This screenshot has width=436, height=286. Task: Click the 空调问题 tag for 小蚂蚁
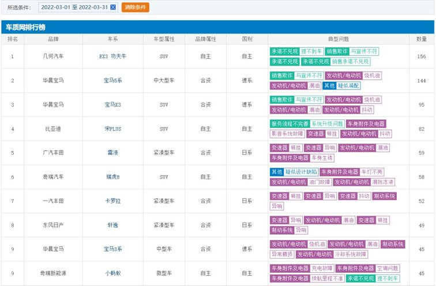(x=388, y=268)
